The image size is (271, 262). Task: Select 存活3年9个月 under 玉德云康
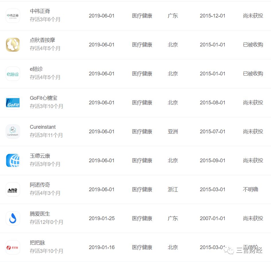point(45,164)
